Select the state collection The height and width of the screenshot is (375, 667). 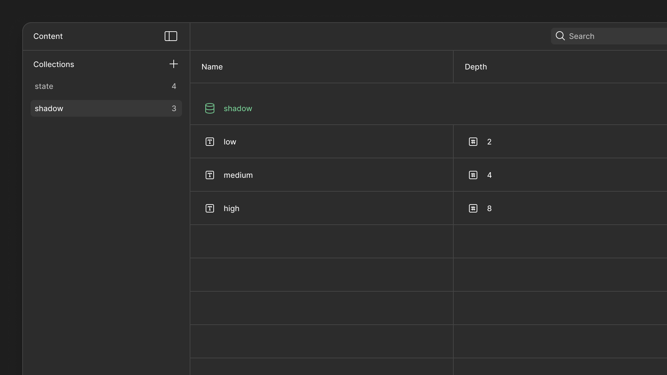pyautogui.click(x=106, y=86)
